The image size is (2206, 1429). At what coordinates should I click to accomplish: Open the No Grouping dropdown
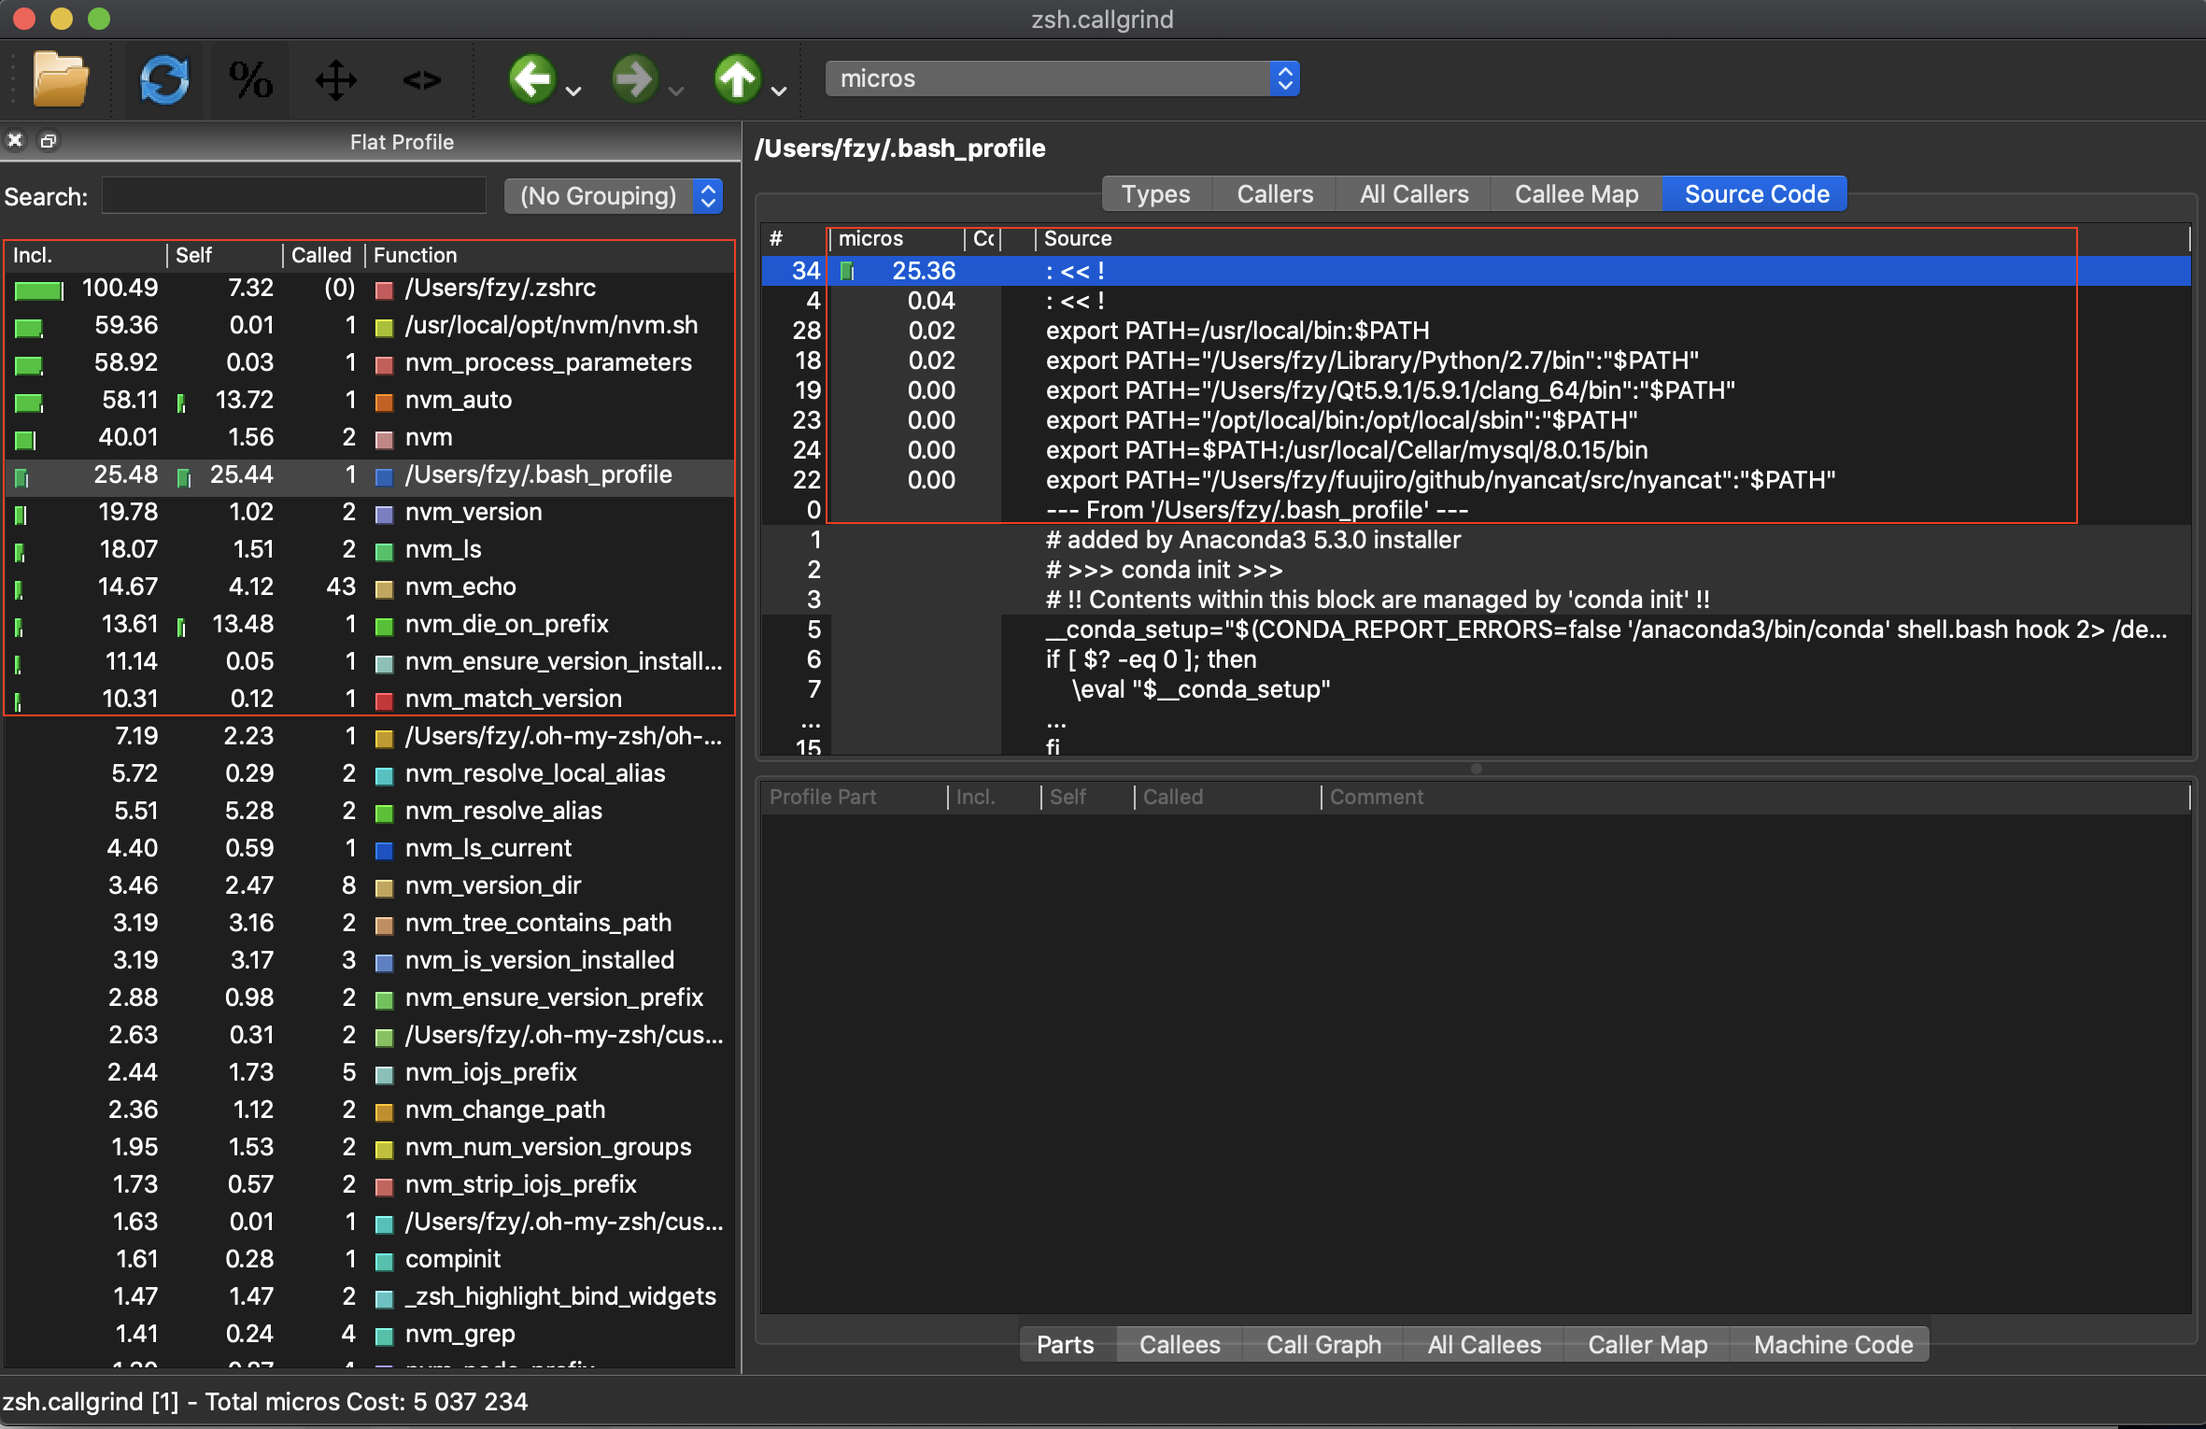pos(614,196)
